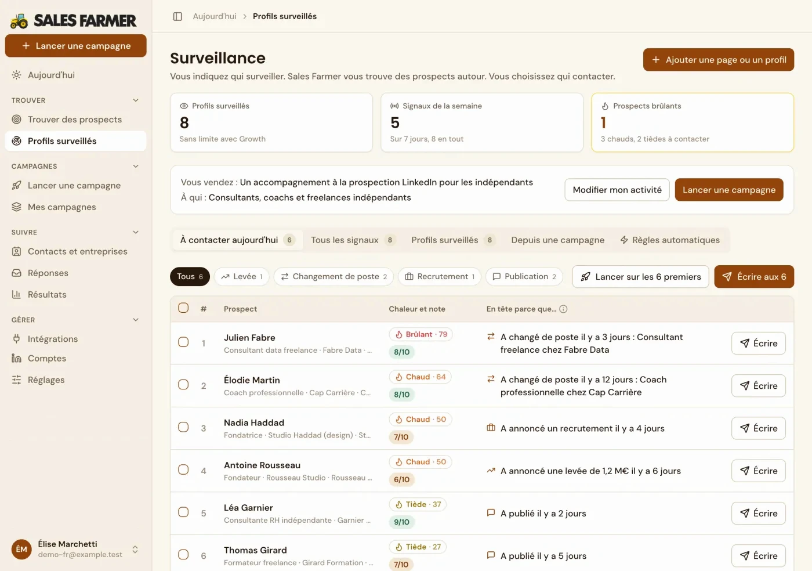Screen dimensions: 812x571
Task: Open Réglages settings
Action: (x=75, y=380)
